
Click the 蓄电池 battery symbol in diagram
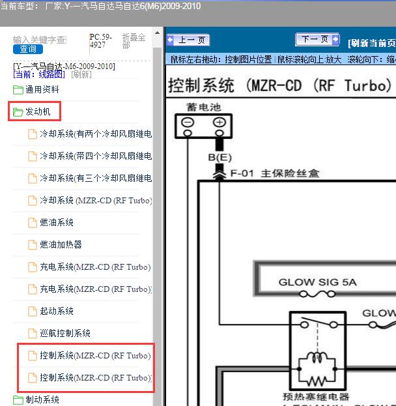(203, 126)
